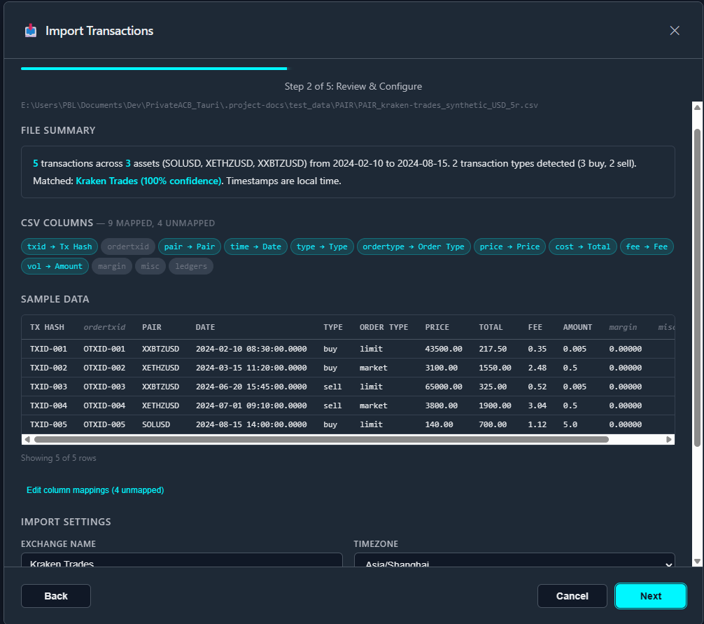Click the step progress bar

pos(154,69)
